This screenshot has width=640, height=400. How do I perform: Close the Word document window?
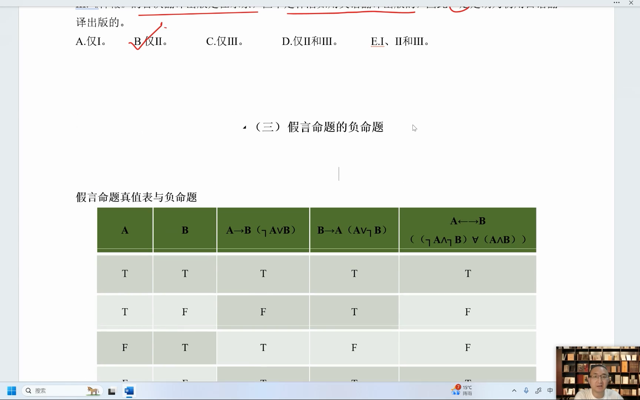coord(631,3)
